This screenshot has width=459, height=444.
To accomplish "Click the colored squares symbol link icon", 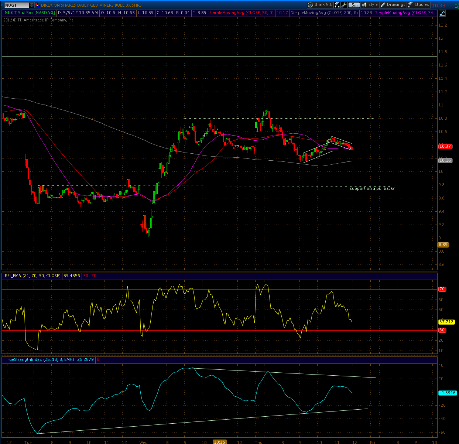I will tap(37, 5).
